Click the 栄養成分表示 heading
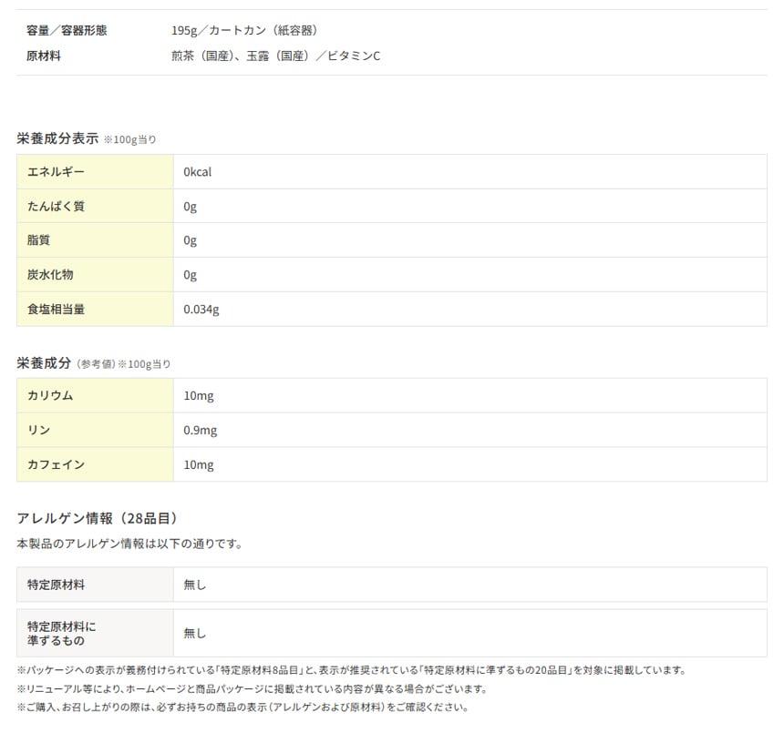The height and width of the screenshot is (743, 784). pyautogui.click(x=57, y=138)
